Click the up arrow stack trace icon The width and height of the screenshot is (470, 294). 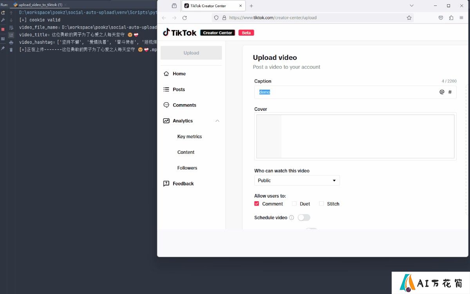coord(11,13)
